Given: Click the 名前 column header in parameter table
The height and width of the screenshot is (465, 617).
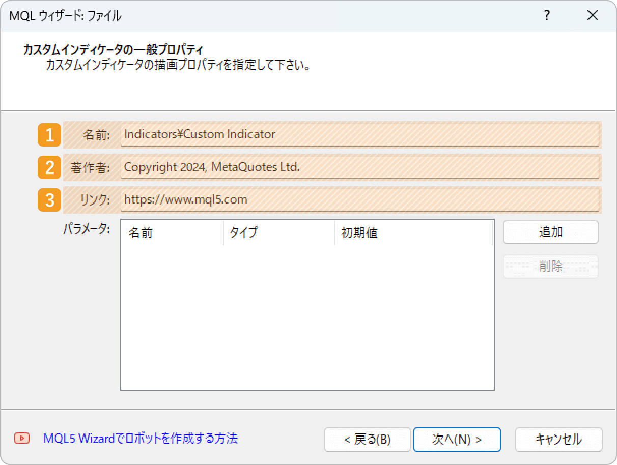Looking at the screenshot, I should point(173,233).
